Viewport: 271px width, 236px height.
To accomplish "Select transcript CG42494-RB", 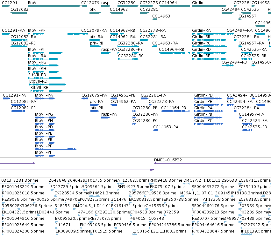I will [234, 62].
